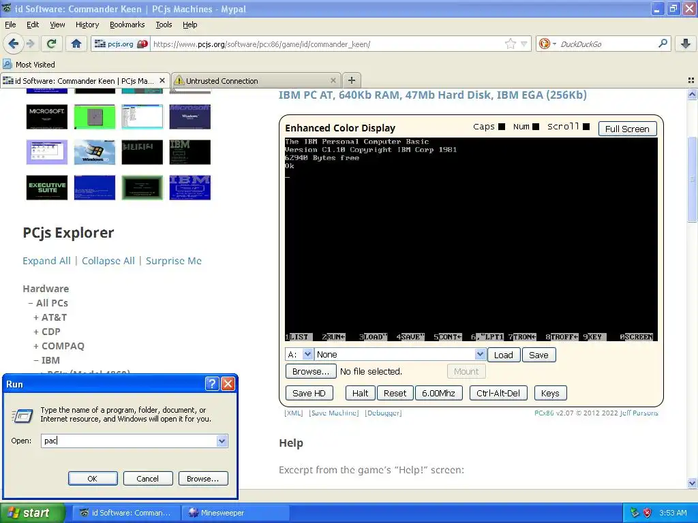Open the A: drive selector dropdown
This screenshot has height=523, width=698.
point(299,354)
